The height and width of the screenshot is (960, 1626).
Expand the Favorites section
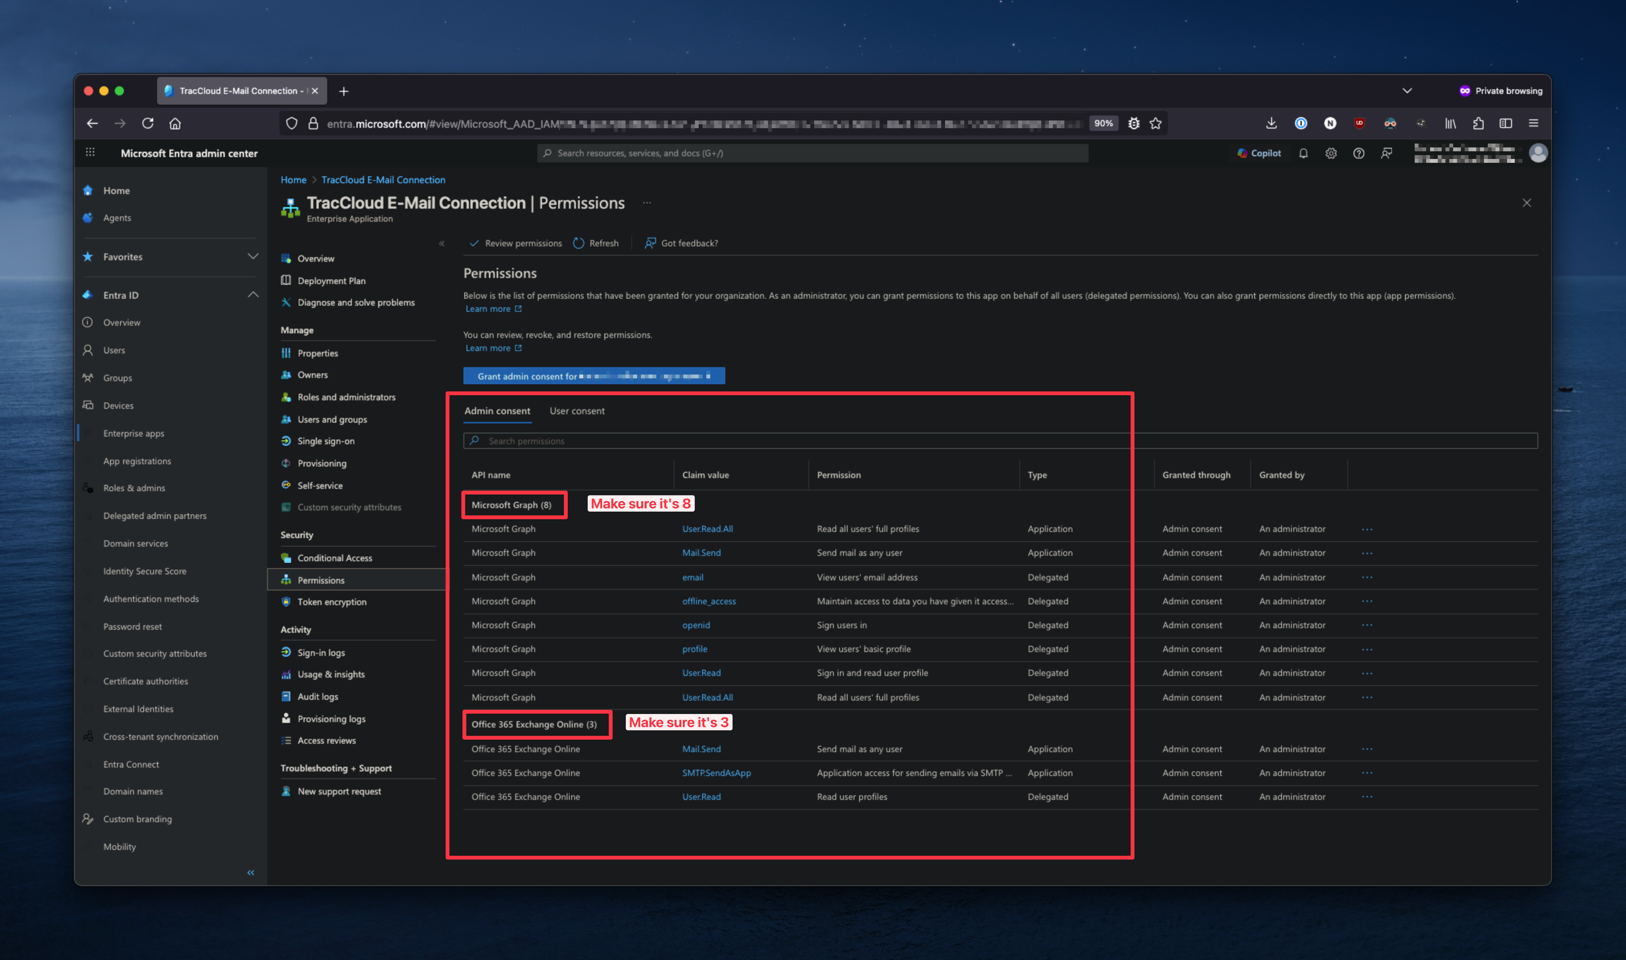click(x=253, y=257)
